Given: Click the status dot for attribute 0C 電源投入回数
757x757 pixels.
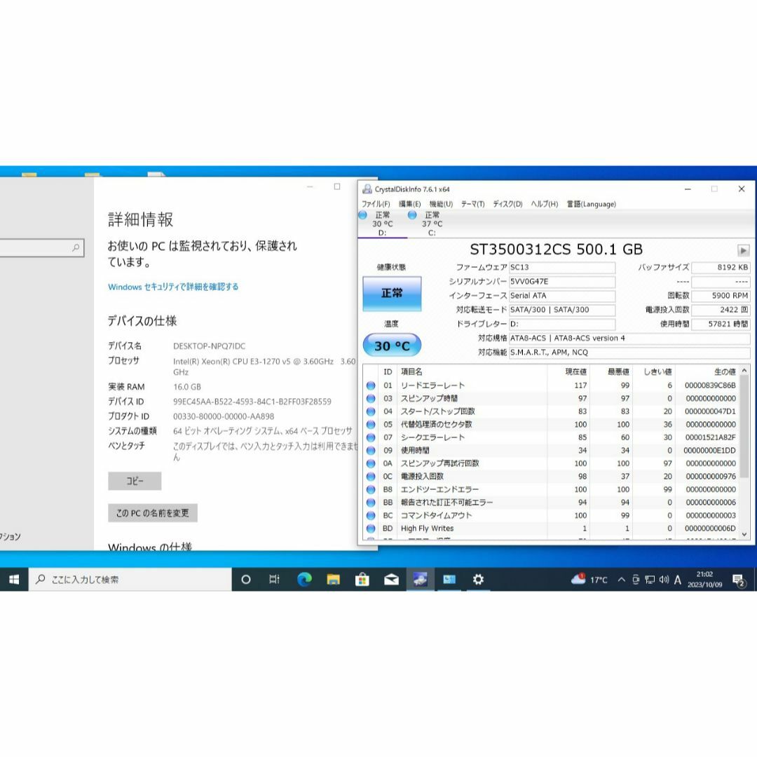Looking at the screenshot, I should tap(371, 477).
